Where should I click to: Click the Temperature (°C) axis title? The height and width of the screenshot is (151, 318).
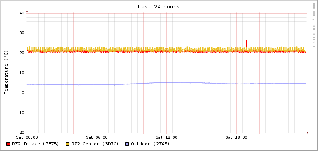tap(6, 73)
